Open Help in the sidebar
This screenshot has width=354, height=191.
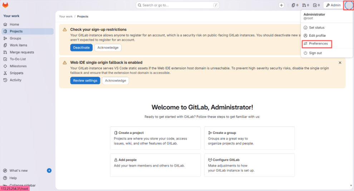(28, 178)
